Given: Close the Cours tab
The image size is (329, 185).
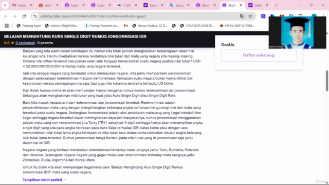Looking at the screenshot, I should click(109, 5).
